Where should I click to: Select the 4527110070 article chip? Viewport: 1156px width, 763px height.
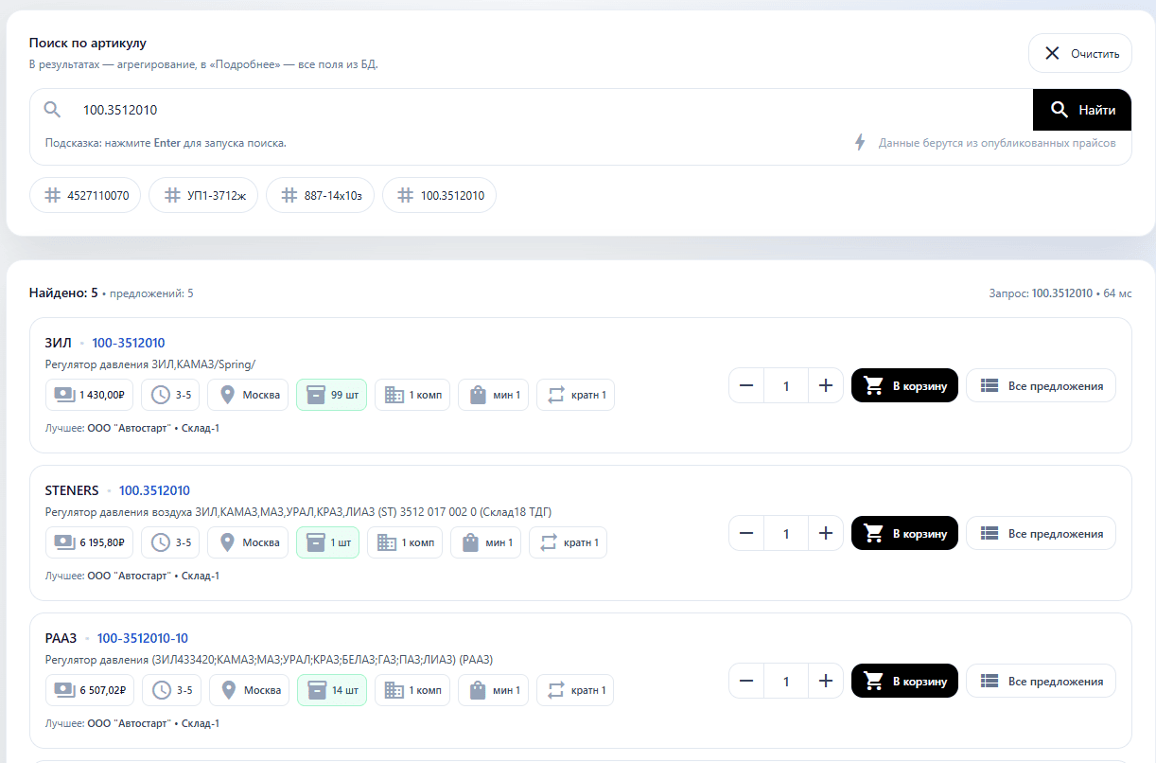click(85, 195)
